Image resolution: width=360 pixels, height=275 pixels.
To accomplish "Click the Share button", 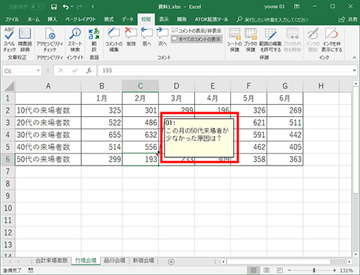I will coord(348,19).
